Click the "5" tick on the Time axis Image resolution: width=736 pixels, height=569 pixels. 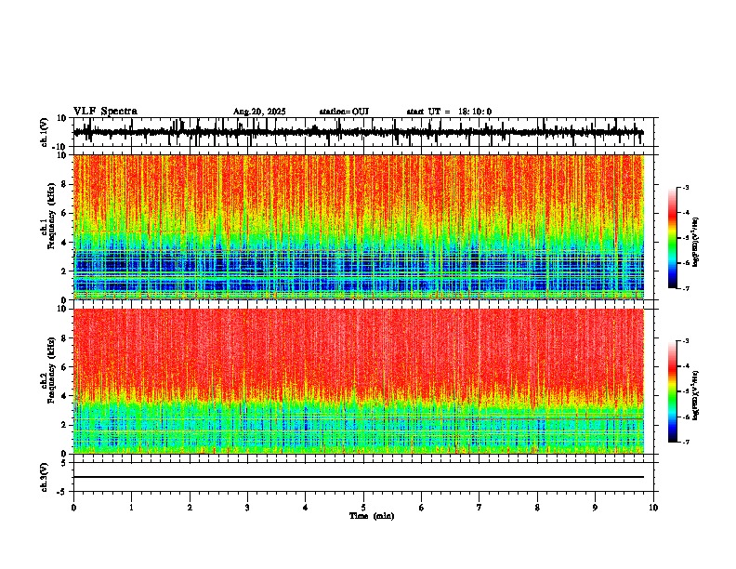tap(363, 508)
